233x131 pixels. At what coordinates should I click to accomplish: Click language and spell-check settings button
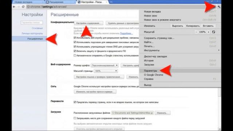[99, 77]
